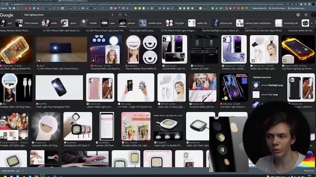Open black UMech selfie light case image
The width and height of the screenshot is (316, 177).
(301, 88)
